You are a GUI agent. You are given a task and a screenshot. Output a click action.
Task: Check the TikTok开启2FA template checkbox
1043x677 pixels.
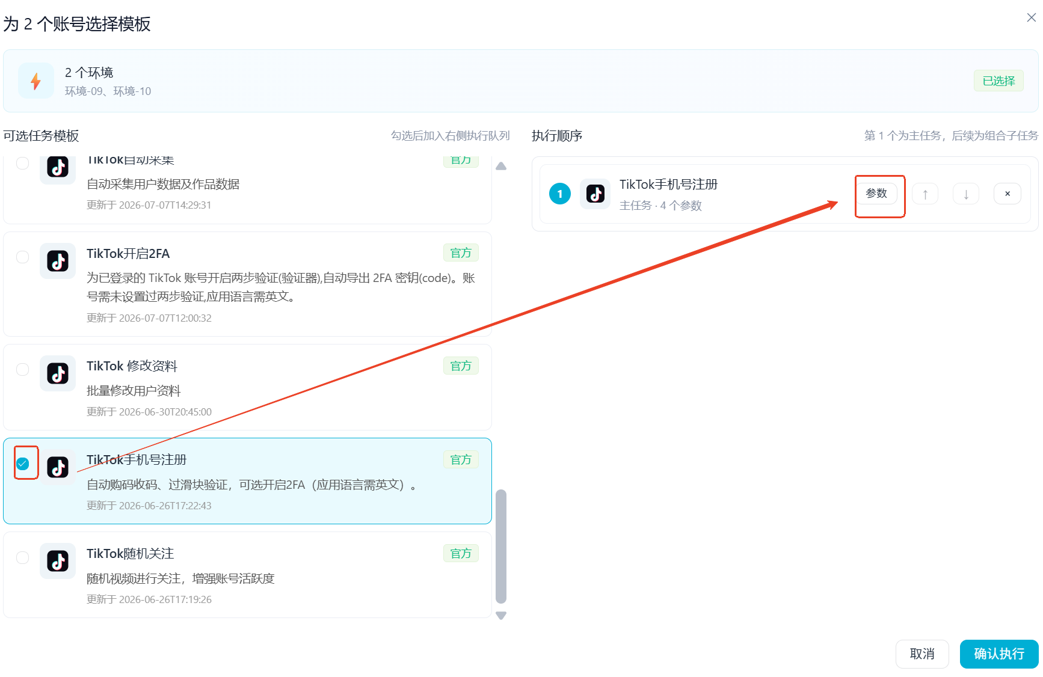(22, 257)
